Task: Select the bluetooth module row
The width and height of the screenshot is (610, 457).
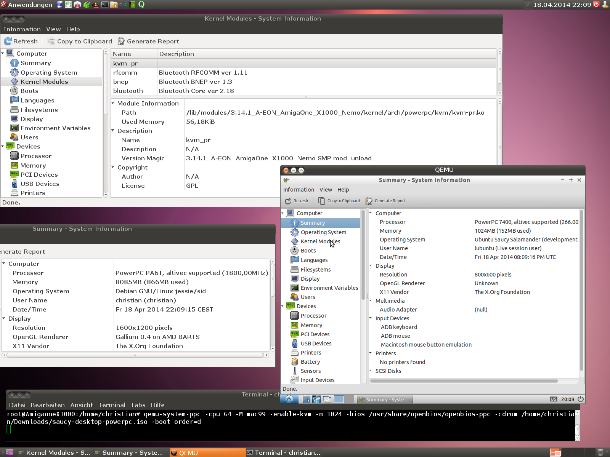Action: 128,91
